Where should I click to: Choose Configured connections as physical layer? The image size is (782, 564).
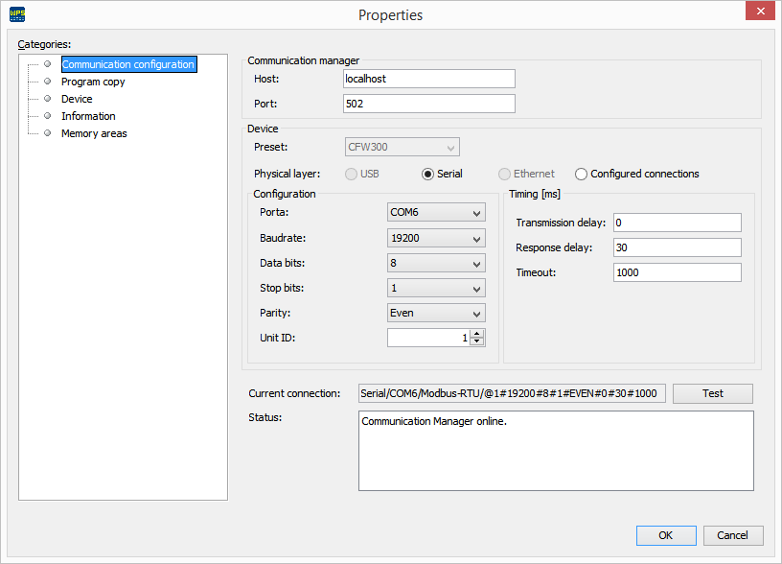[581, 174]
